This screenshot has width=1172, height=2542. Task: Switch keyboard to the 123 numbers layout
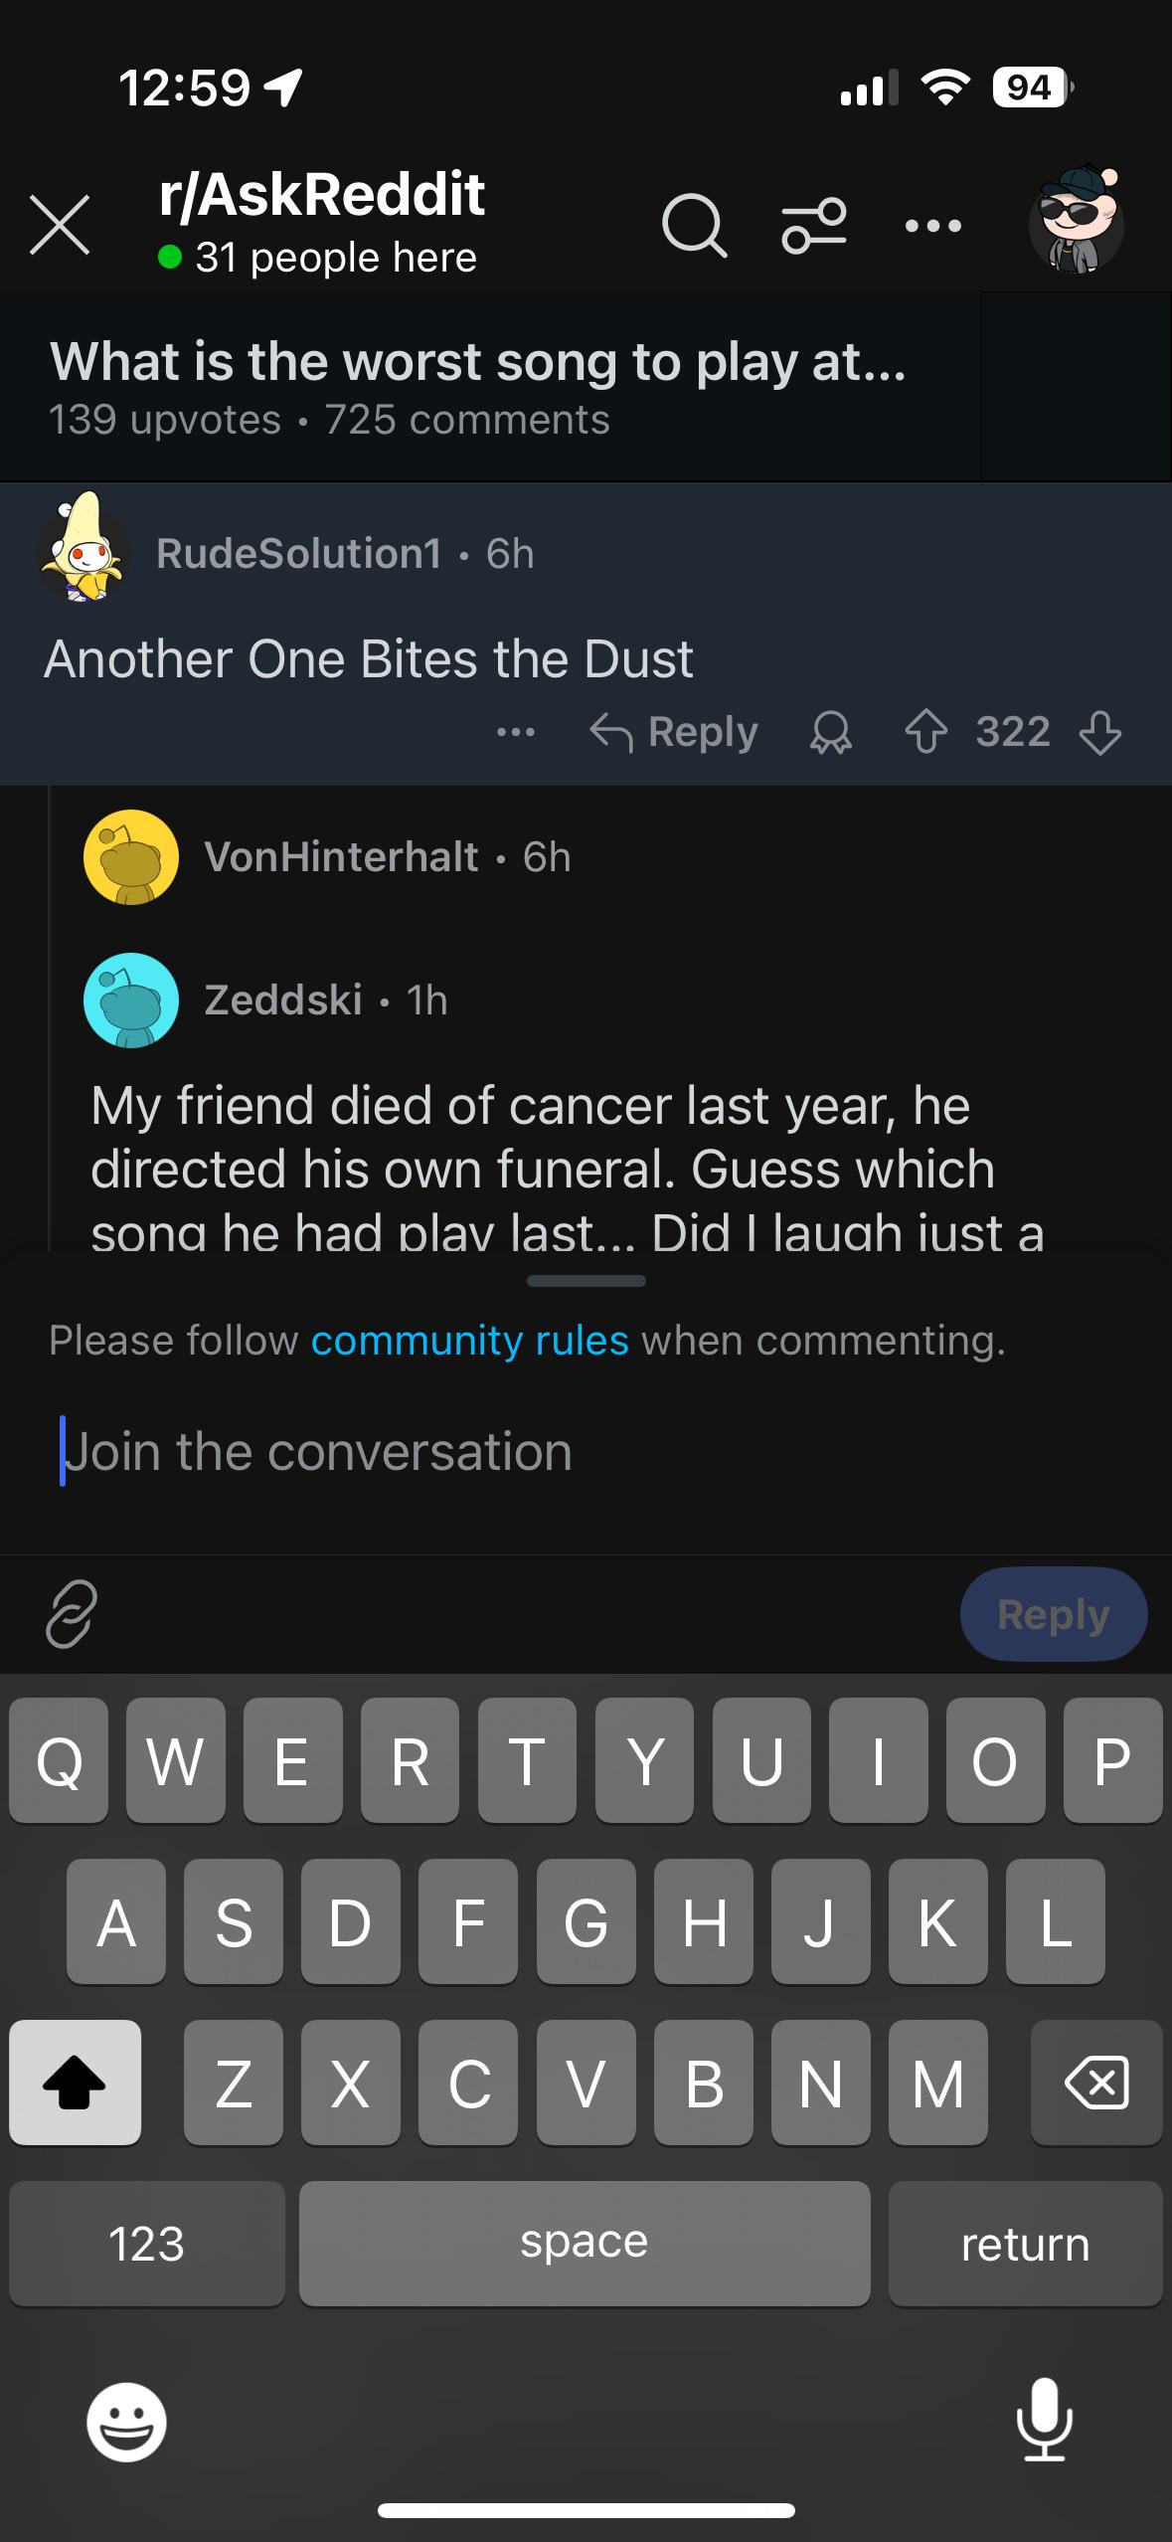click(146, 2243)
